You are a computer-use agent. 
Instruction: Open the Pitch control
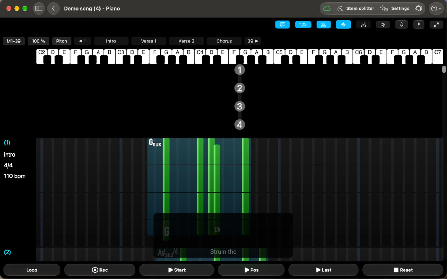pyautogui.click(x=61, y=41)
